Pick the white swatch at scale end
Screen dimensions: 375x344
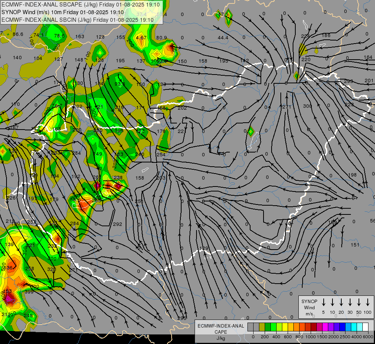coord(365,327)
